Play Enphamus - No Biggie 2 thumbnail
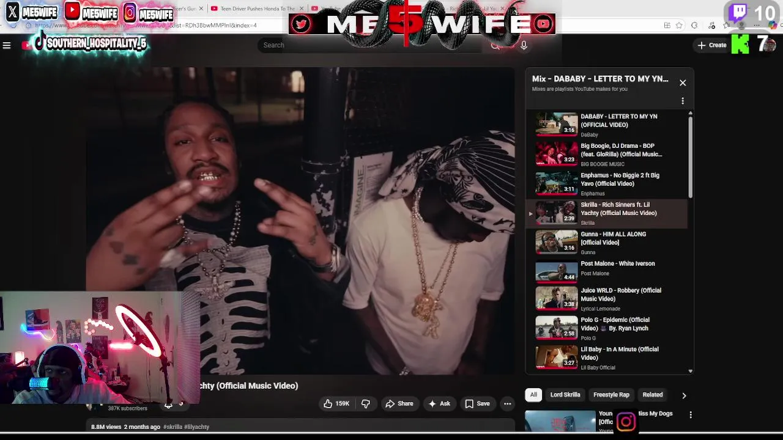783x440 pixels. [x=556, y=182]
